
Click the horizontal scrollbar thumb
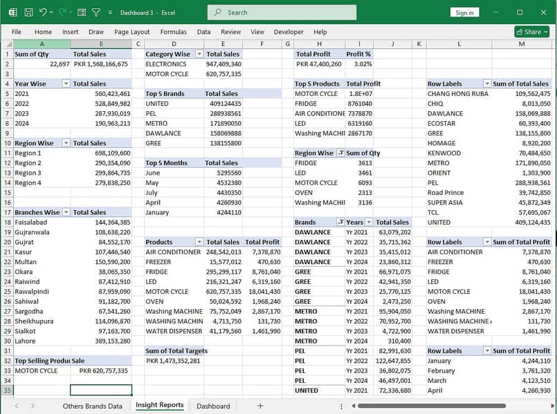[x=432, y=406]
